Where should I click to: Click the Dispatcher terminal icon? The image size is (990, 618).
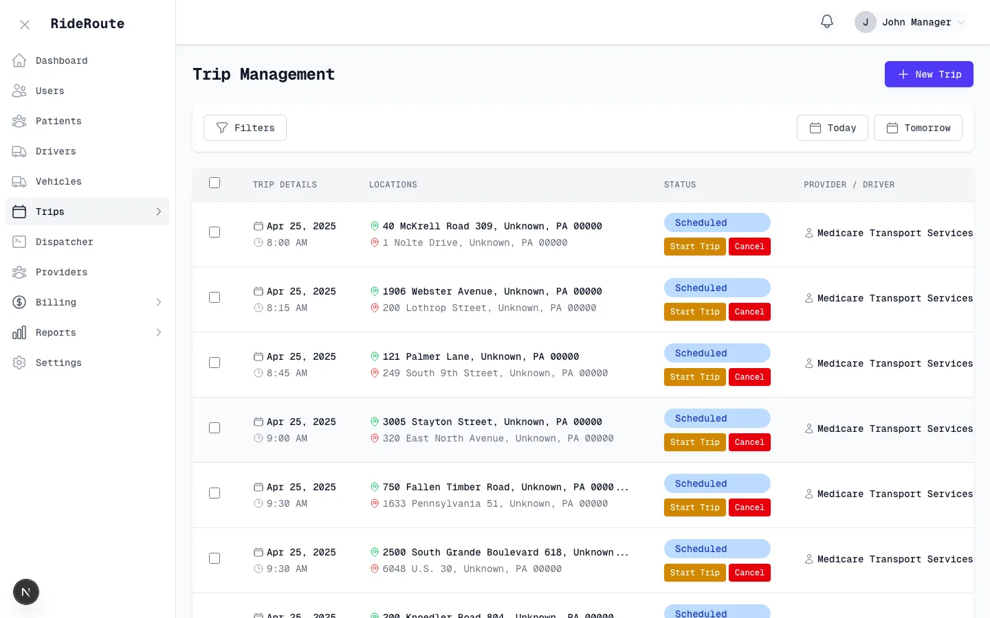[x=19, y=242]
